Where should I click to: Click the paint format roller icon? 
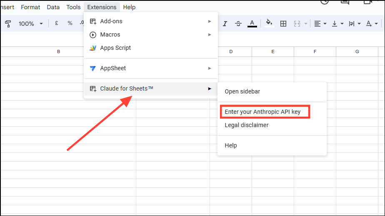click(8, 24)
